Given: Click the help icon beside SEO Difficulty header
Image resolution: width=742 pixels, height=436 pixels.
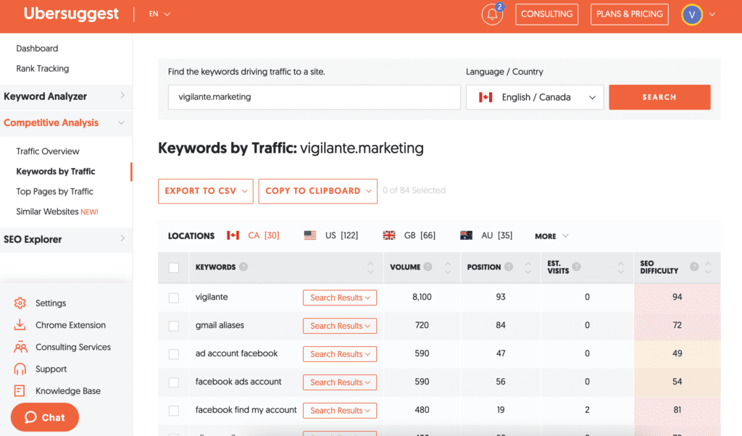Looking at the screenshot, I should pyautogui.click(x=694, y=267).
